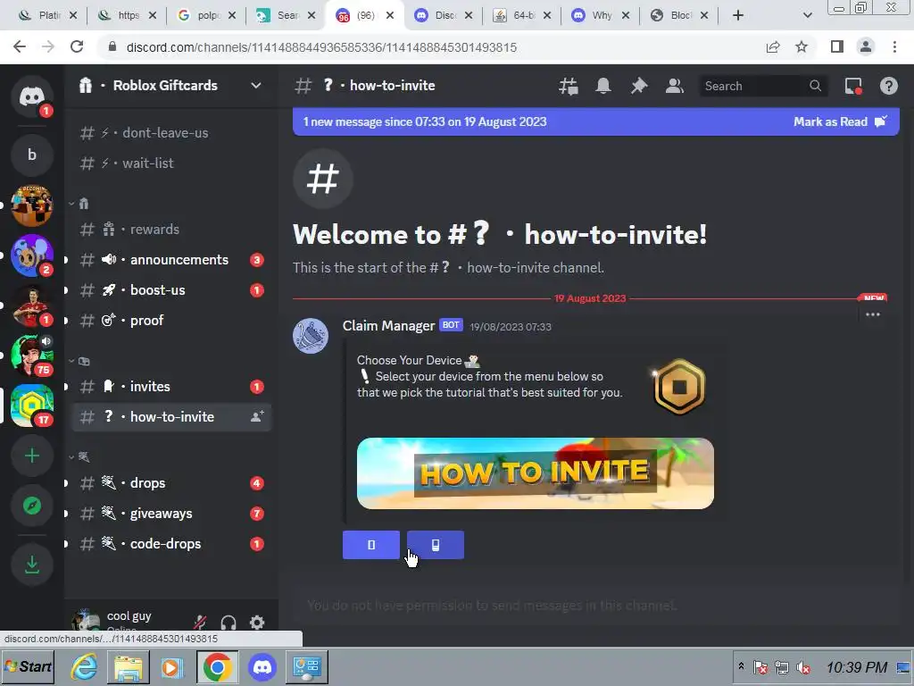Select the Roblox Giftcards server icon with 17 badge
This screenshot has height=686, width=914.
pyautogui.click(x=32, y=406)
